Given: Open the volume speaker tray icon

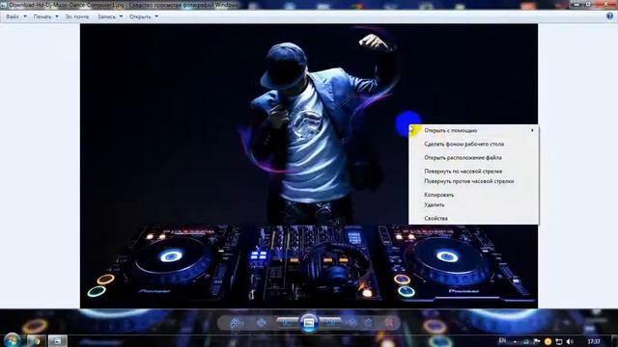Looking at the screenshot, I should pos(570,342).
